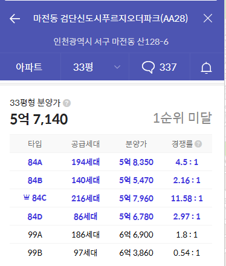This screenshot has height=266, width=226.
Task: Click the 6억 6,900 price
Action: 136,235
